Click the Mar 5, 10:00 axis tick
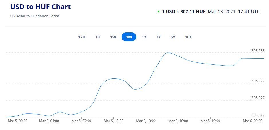269x130 pixels. (114, 121)
